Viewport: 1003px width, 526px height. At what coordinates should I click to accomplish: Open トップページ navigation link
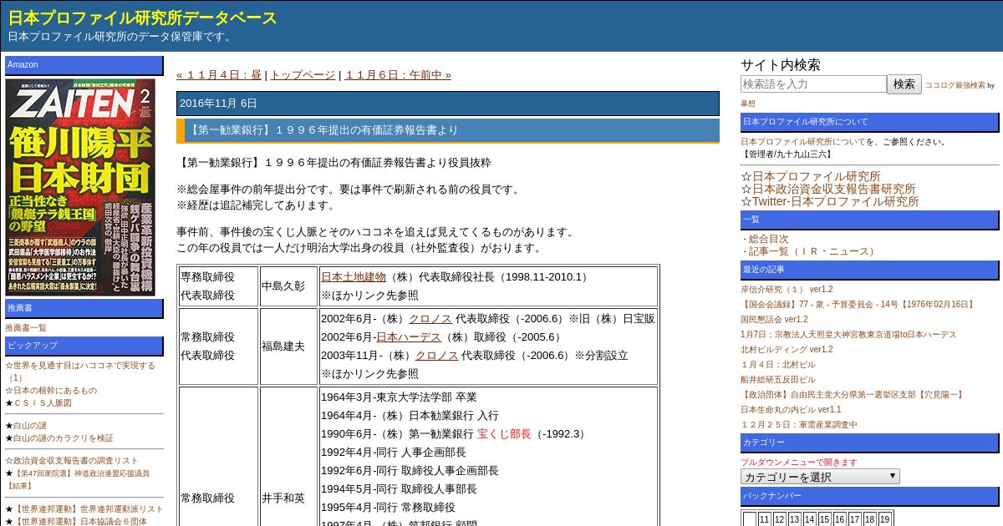(x=302, y=74)
